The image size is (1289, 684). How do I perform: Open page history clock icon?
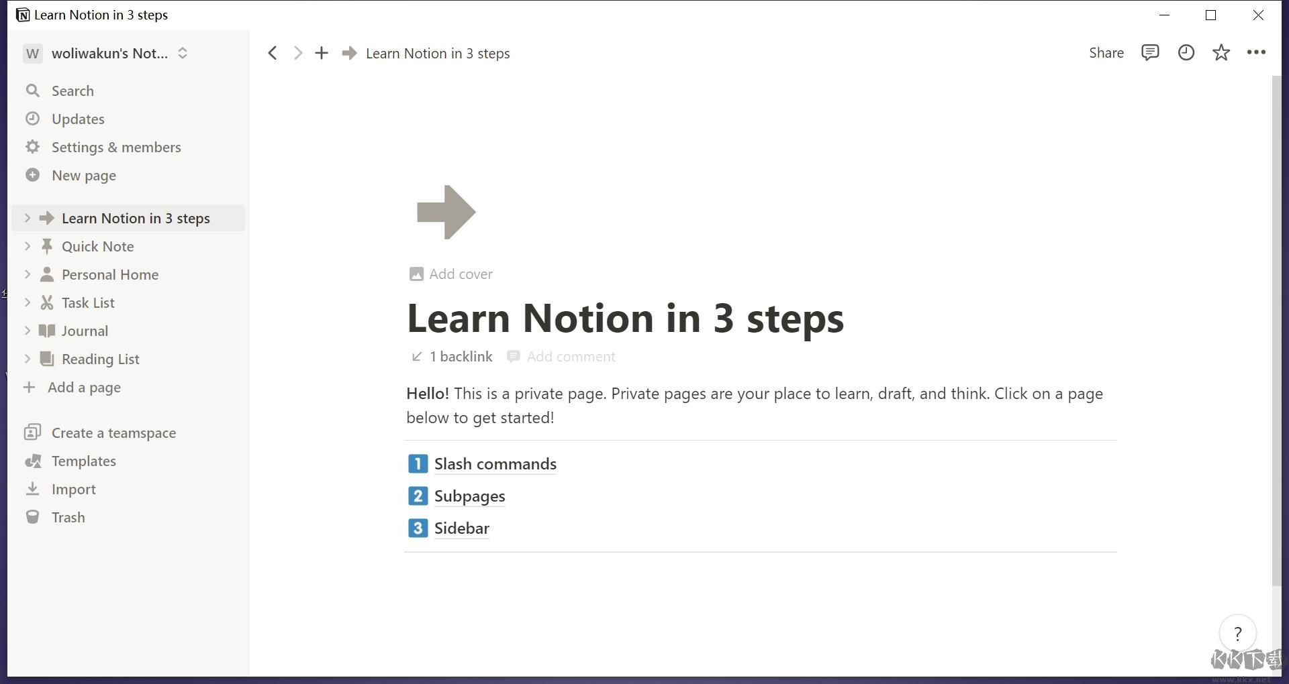point(1186,52)
